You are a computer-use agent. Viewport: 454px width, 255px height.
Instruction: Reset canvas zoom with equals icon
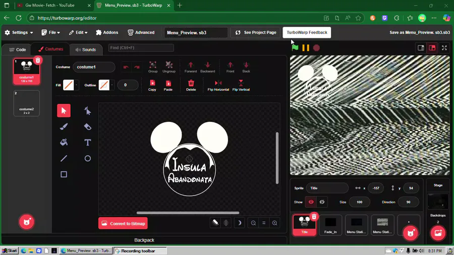point(264,223)
